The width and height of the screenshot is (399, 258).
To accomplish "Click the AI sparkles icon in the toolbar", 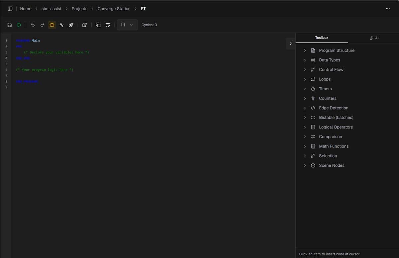I will [x=71, y=25].
